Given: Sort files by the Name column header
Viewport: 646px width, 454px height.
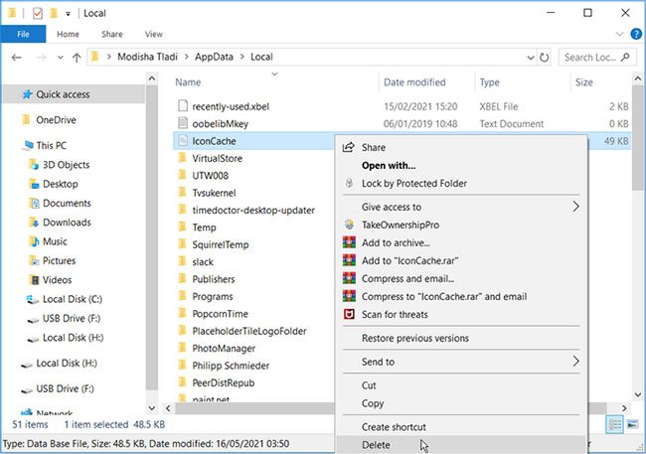Looking at the screenshot, I should (x=189, y=82).
